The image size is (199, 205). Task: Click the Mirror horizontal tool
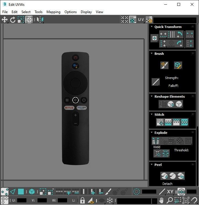click(x=40, y=20)
